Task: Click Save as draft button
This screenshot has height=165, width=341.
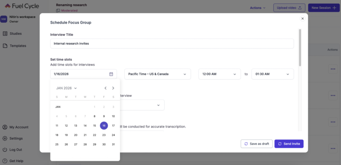Action: 256,144
